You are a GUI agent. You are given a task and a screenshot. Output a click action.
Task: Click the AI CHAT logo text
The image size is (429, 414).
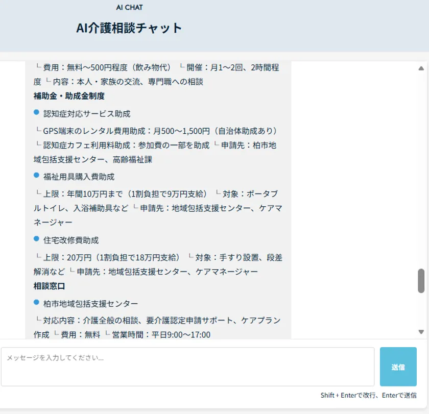pyautogui.click(x=130, y=7)
